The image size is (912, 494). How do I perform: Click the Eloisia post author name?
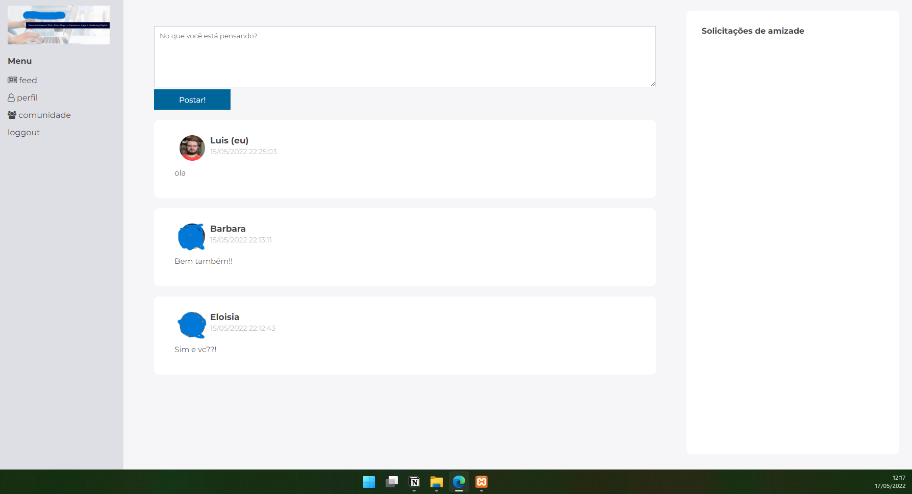(x=225, y=317)
